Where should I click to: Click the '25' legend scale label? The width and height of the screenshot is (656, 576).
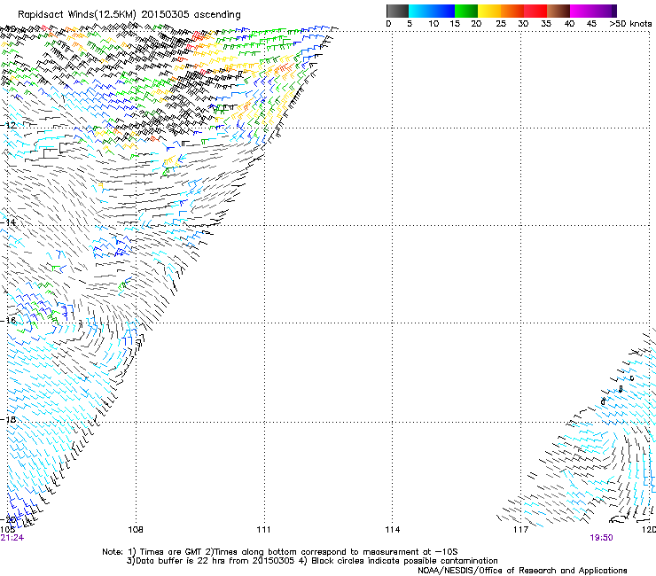click(x=501, y=24)
